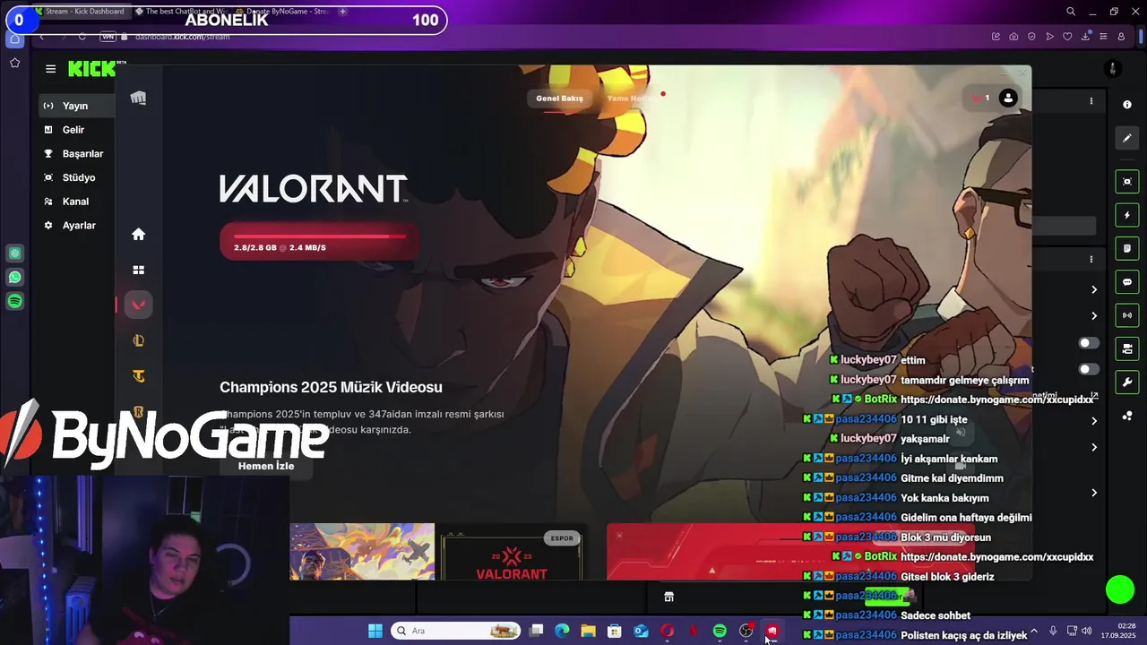Open the chat bubble icon in right toolbar
Viewport: 1147px width, 645px height.
[x=1127, y=282]
